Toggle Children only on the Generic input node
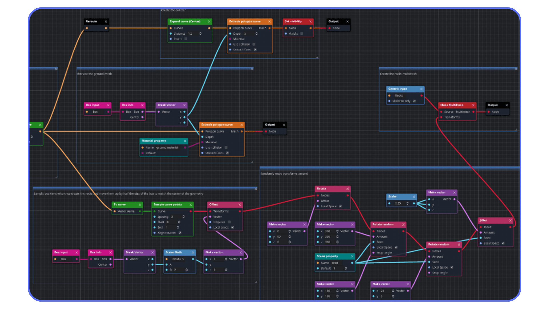The width and height of the screenshot is (549, 309). pyautogui.click(x=414, y=101)
